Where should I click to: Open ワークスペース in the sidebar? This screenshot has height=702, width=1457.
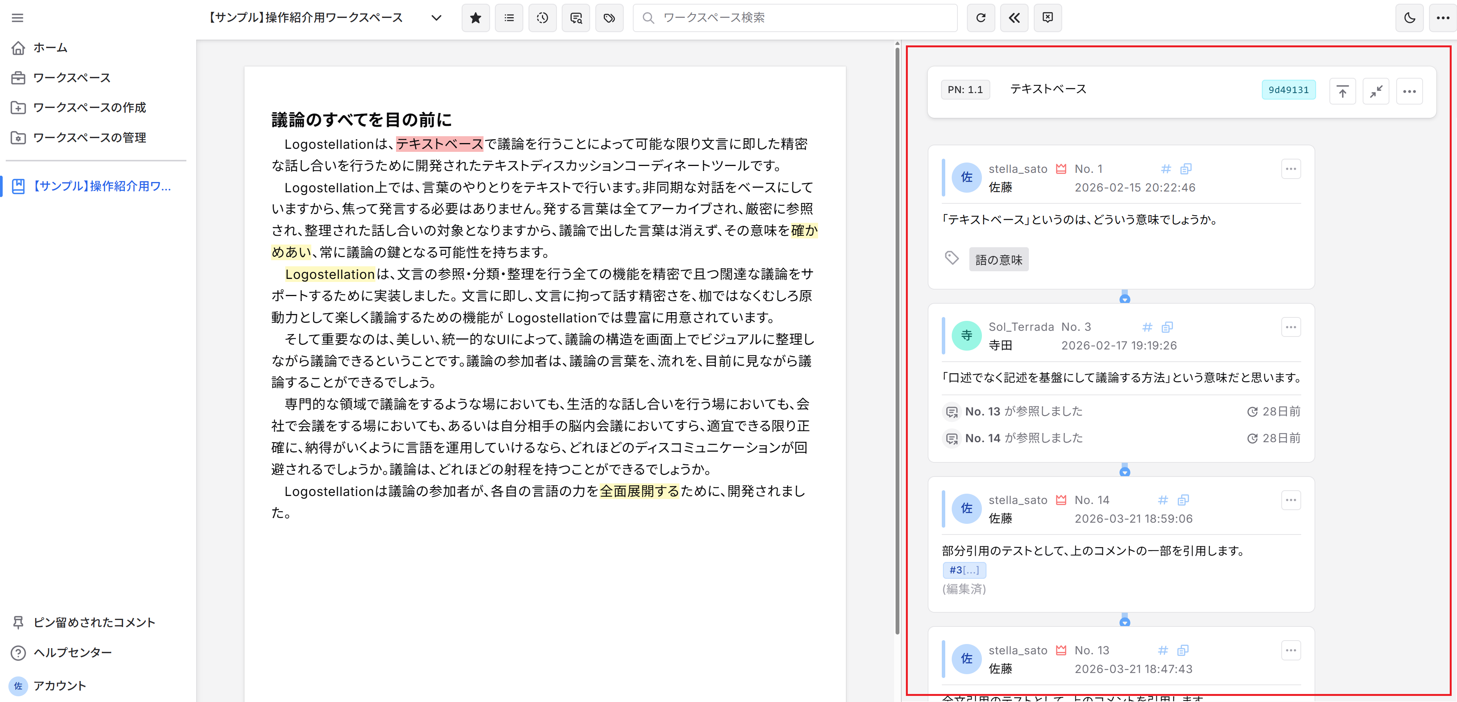[x=61, y=78]
